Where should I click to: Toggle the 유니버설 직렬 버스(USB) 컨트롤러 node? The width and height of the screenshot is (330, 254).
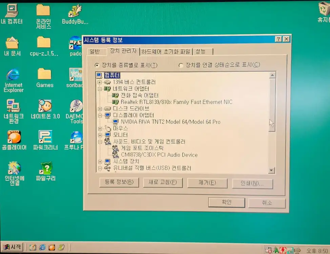pyautogui.click(x=100, y=168)
